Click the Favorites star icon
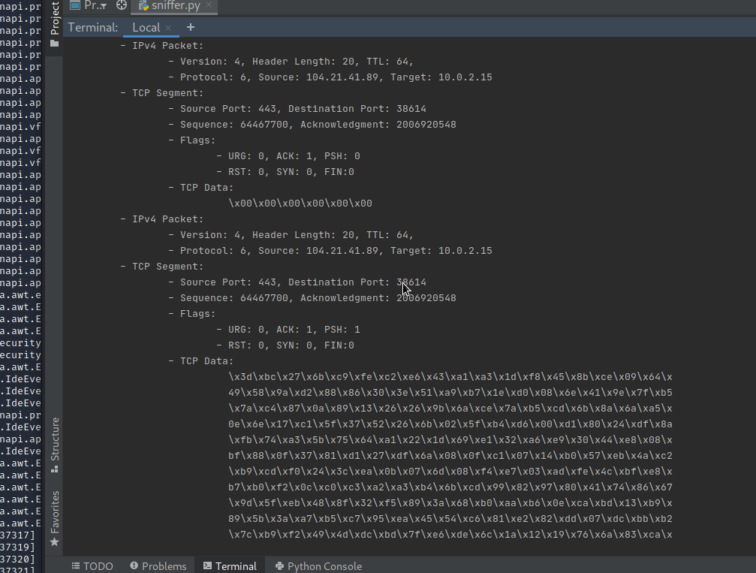This screenshot has width=756, height=573. point(55,542)
